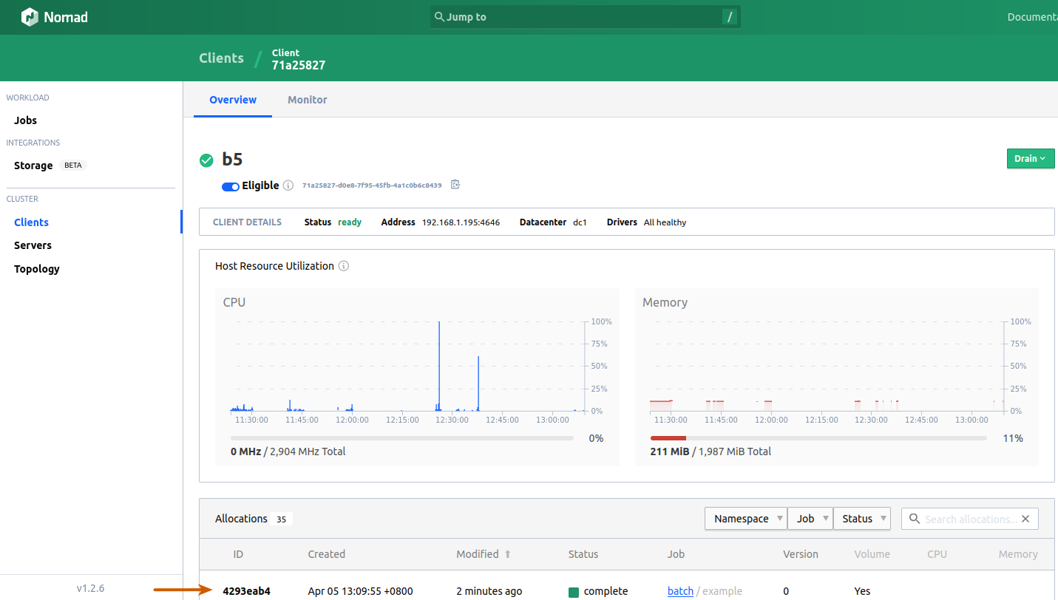1058x600 pixels.
Task: Open Storage in the sidebar
Action: pos(33,166)
